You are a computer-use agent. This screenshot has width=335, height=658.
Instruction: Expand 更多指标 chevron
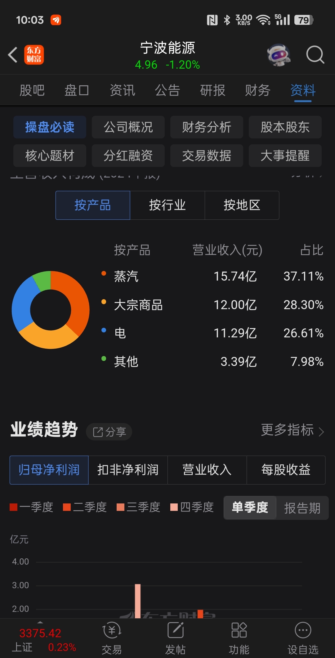(321, 431)
